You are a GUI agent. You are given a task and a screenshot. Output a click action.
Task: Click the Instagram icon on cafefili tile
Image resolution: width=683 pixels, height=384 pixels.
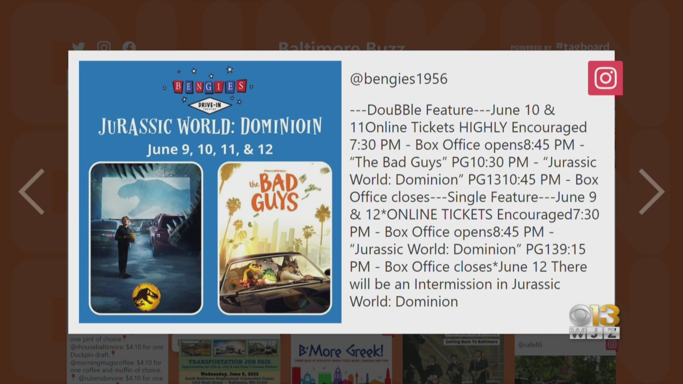611,344
